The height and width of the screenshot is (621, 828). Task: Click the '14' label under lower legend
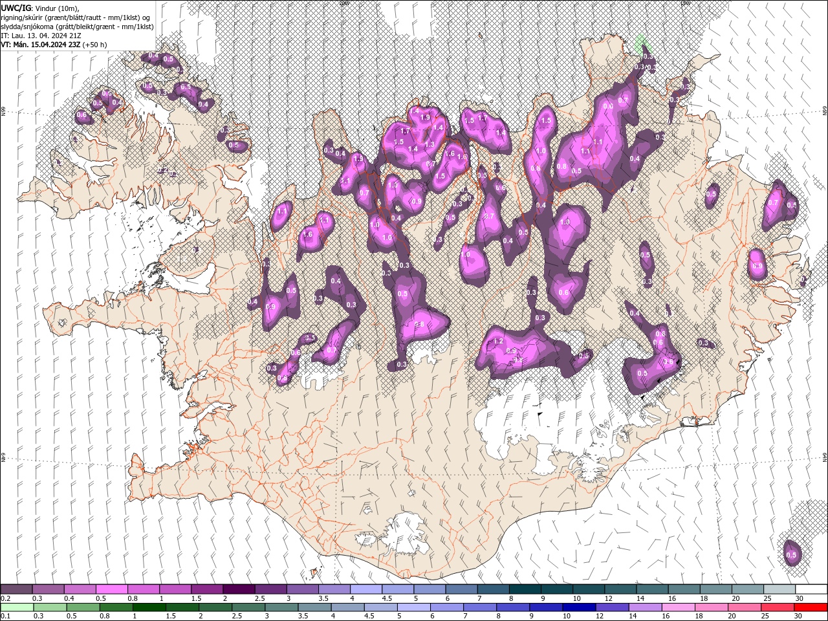[633, 616]
